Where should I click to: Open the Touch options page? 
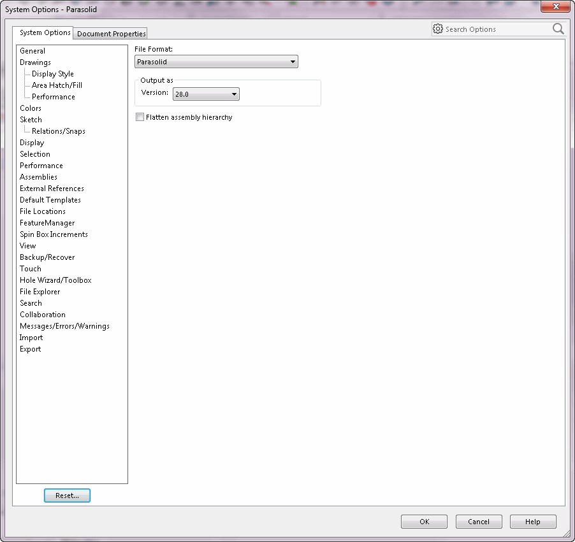(31, 269)
